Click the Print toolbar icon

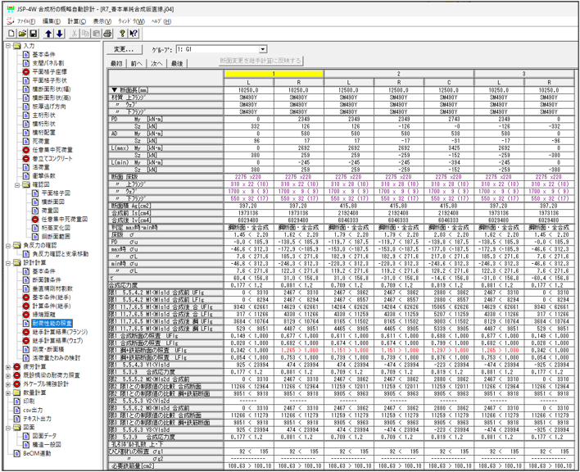point(106,34)
